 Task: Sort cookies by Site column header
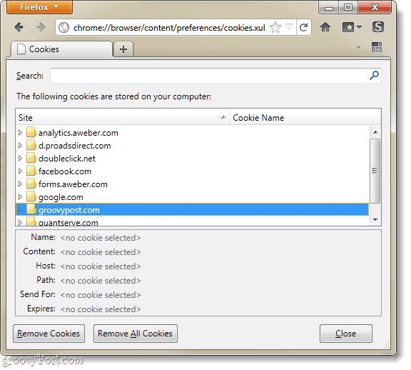pyautogui.click(x=122, y=118)
